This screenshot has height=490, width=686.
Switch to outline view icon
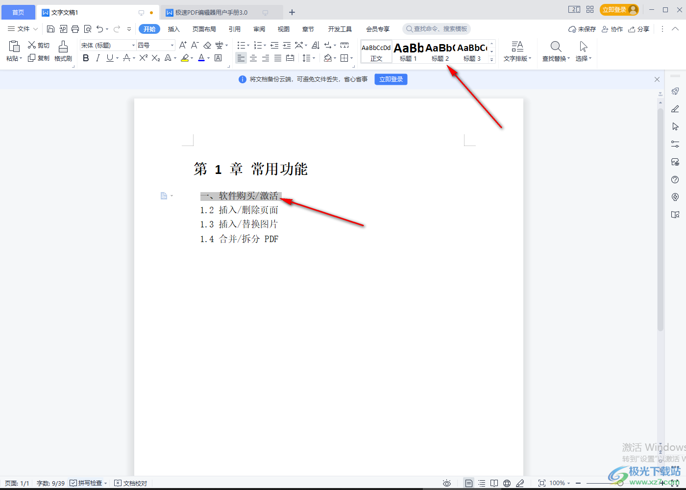pos(482,483)
